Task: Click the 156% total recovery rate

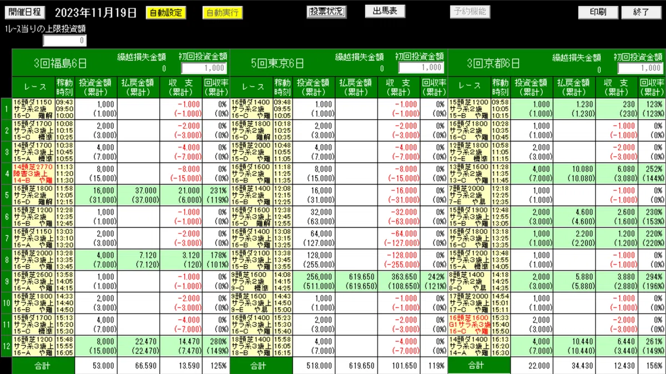Action: coord(652,366)
